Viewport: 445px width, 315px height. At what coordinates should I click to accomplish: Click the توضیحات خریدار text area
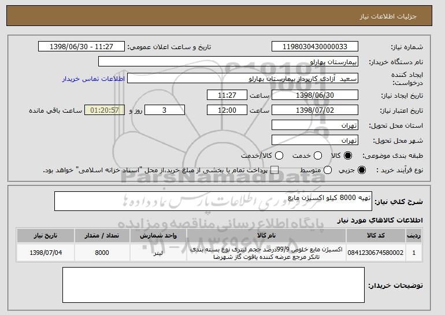coord(213,285)
